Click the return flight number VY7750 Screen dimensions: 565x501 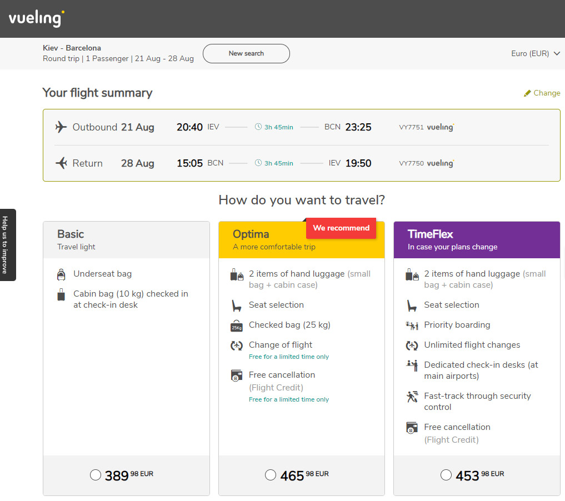pos(411,163)
